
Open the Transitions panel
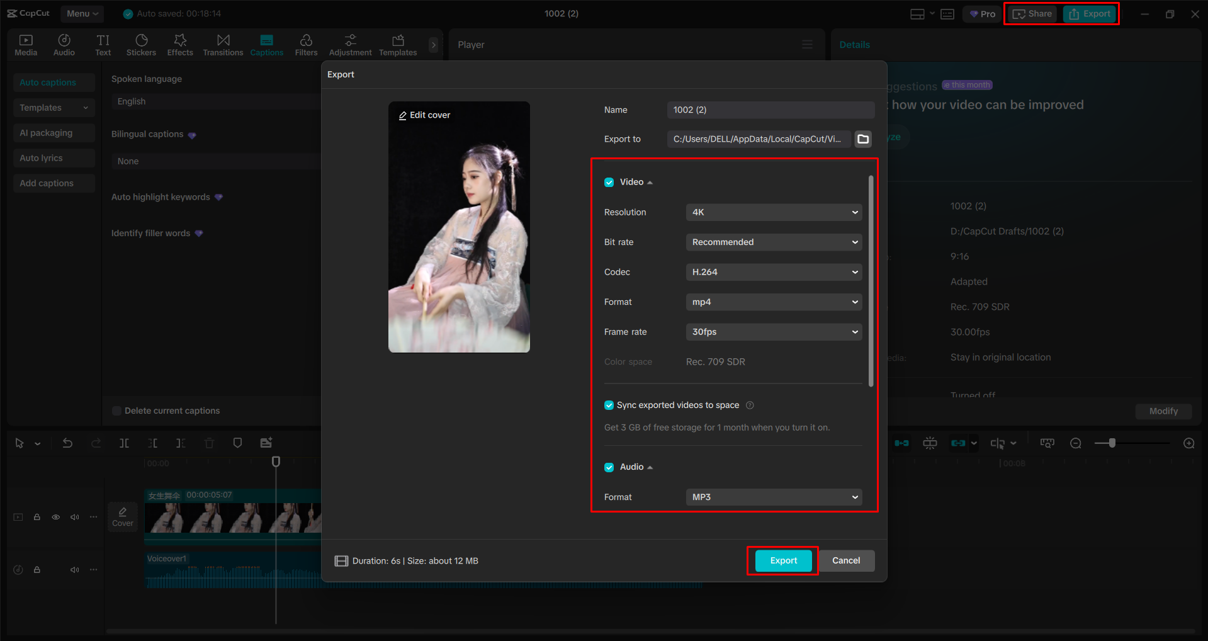coord(223,44)
